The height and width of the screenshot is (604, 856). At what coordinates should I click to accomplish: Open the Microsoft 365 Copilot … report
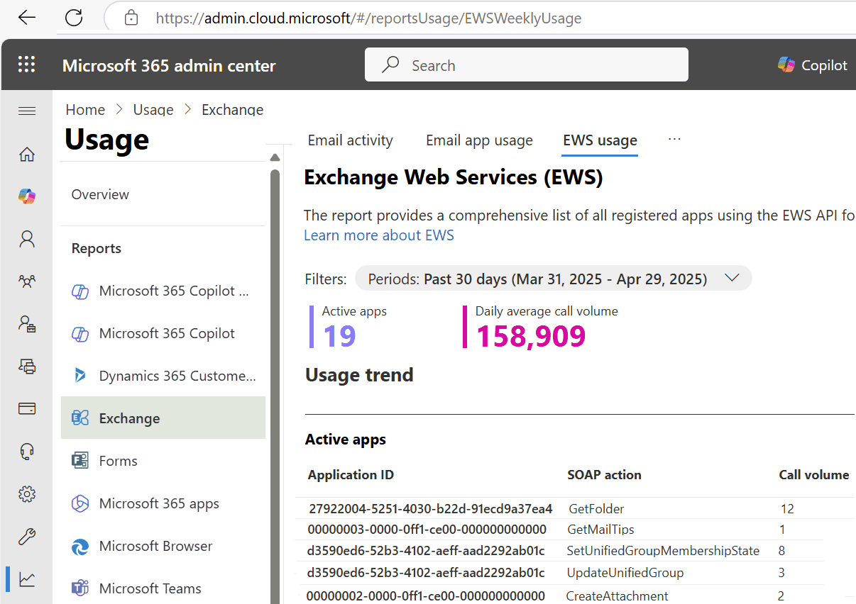tap(163, 291)
